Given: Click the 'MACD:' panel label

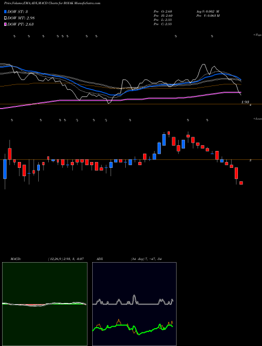Looking at the screenshot, I should pos(16,259).
